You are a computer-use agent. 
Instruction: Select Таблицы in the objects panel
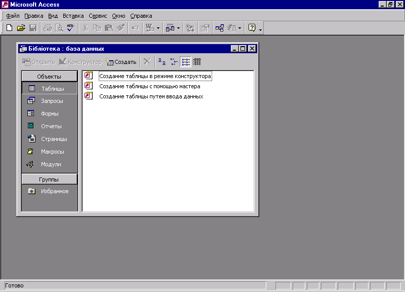[x=49, y=88]
